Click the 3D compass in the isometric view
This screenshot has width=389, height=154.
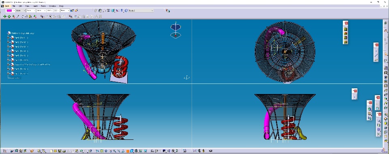pos(175,30)
